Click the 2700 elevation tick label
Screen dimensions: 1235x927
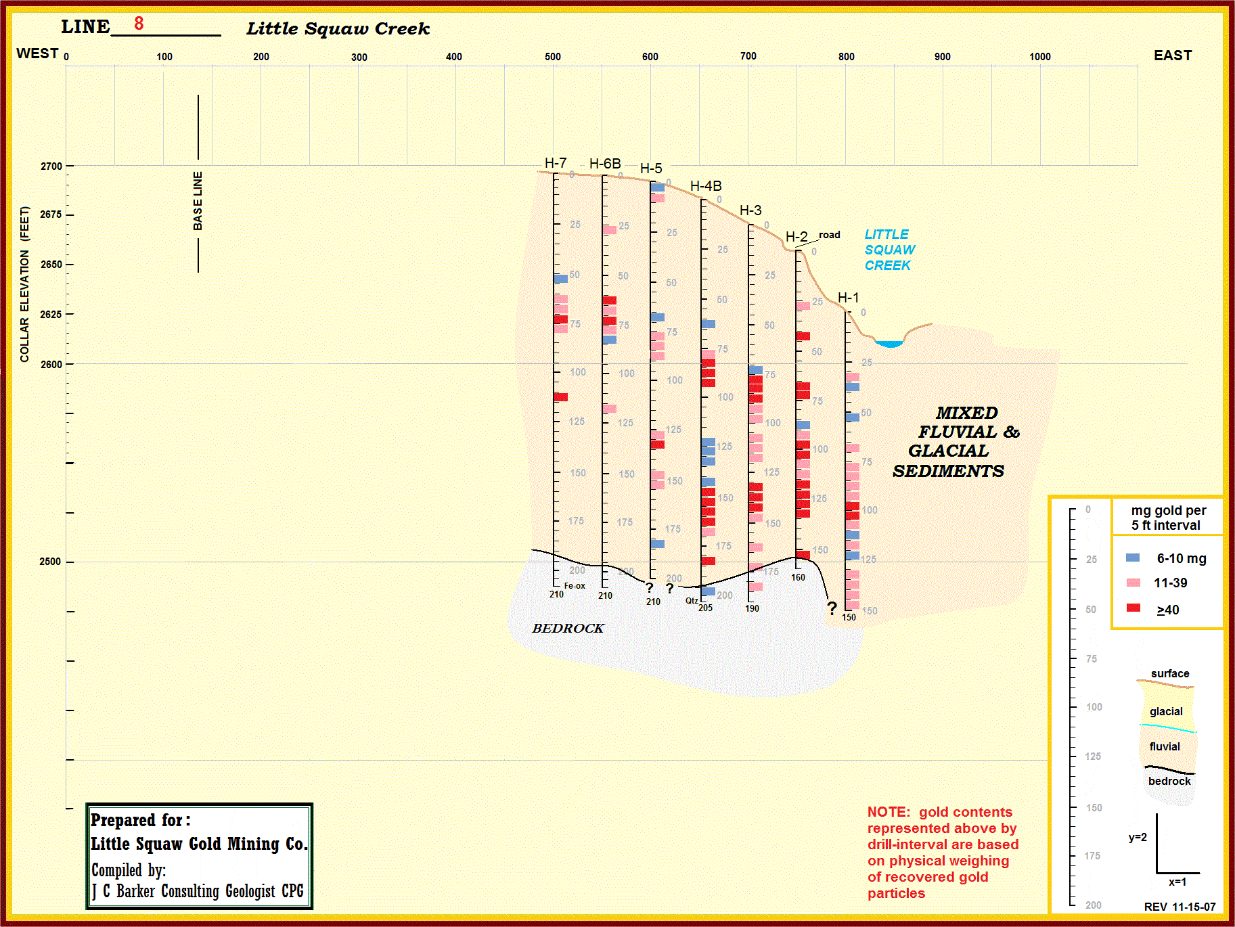point(51,166)
